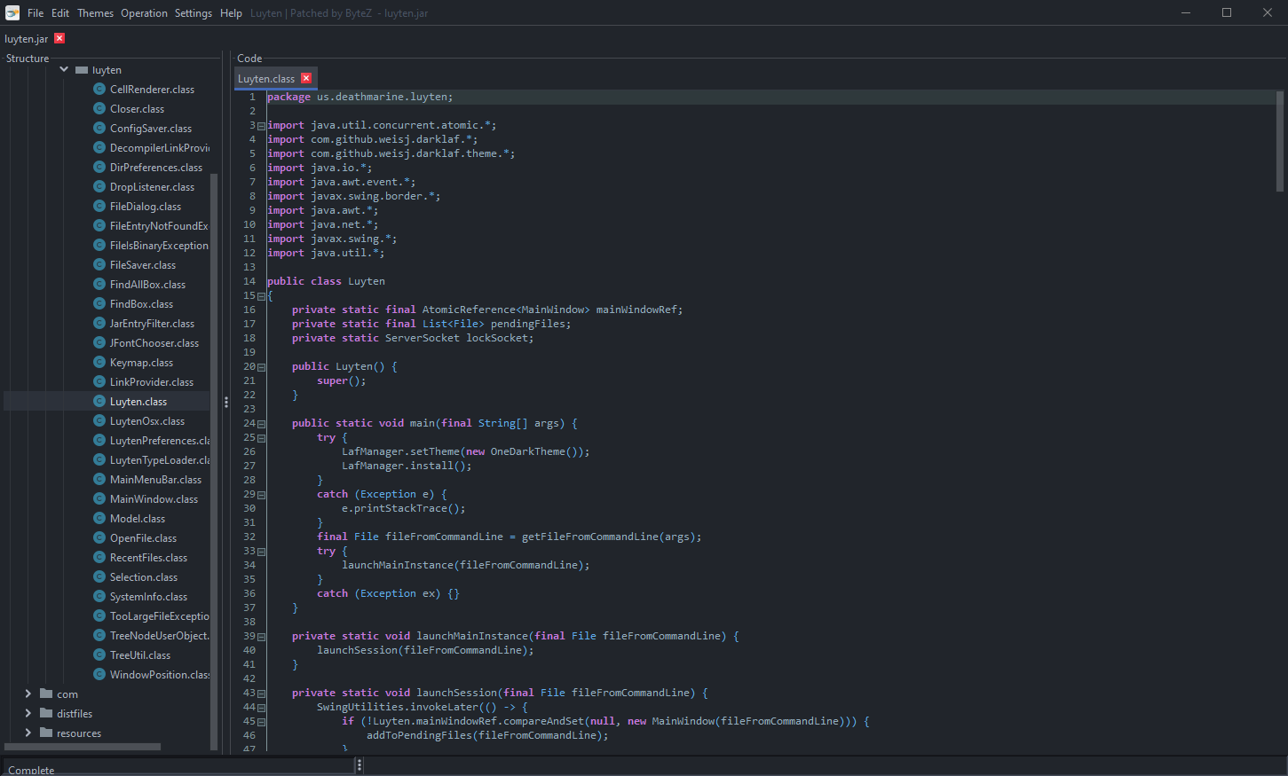Click the CellRenderer.class icon
1288x776 pixels.
[x=99, y=89]
